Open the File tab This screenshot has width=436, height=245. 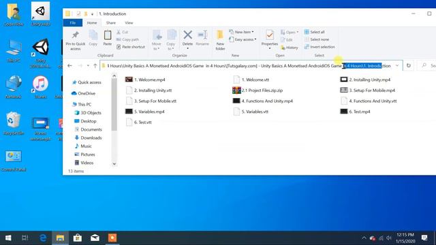(73, 22)
